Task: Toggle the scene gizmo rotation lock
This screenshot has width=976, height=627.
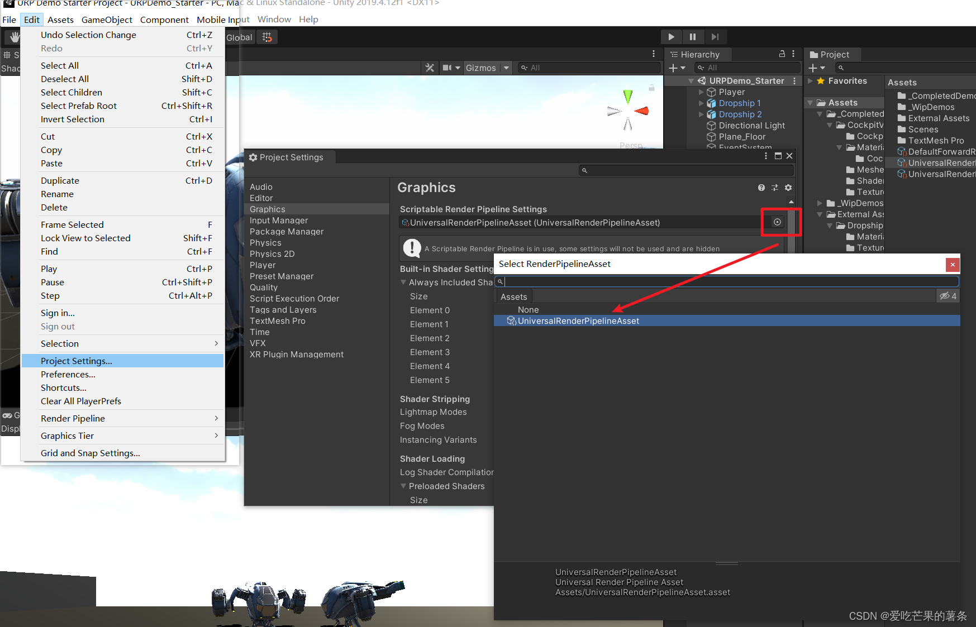Action: 651,88
